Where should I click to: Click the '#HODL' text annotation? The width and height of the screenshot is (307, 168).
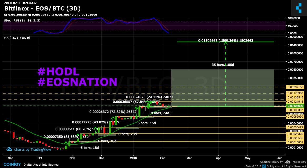[58, 72]
